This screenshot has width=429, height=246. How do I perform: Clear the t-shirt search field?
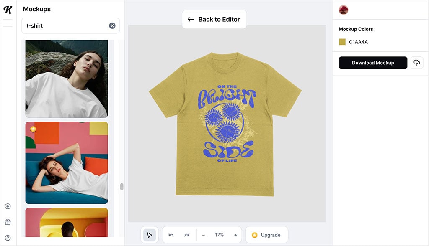click(x=112, y=25)
